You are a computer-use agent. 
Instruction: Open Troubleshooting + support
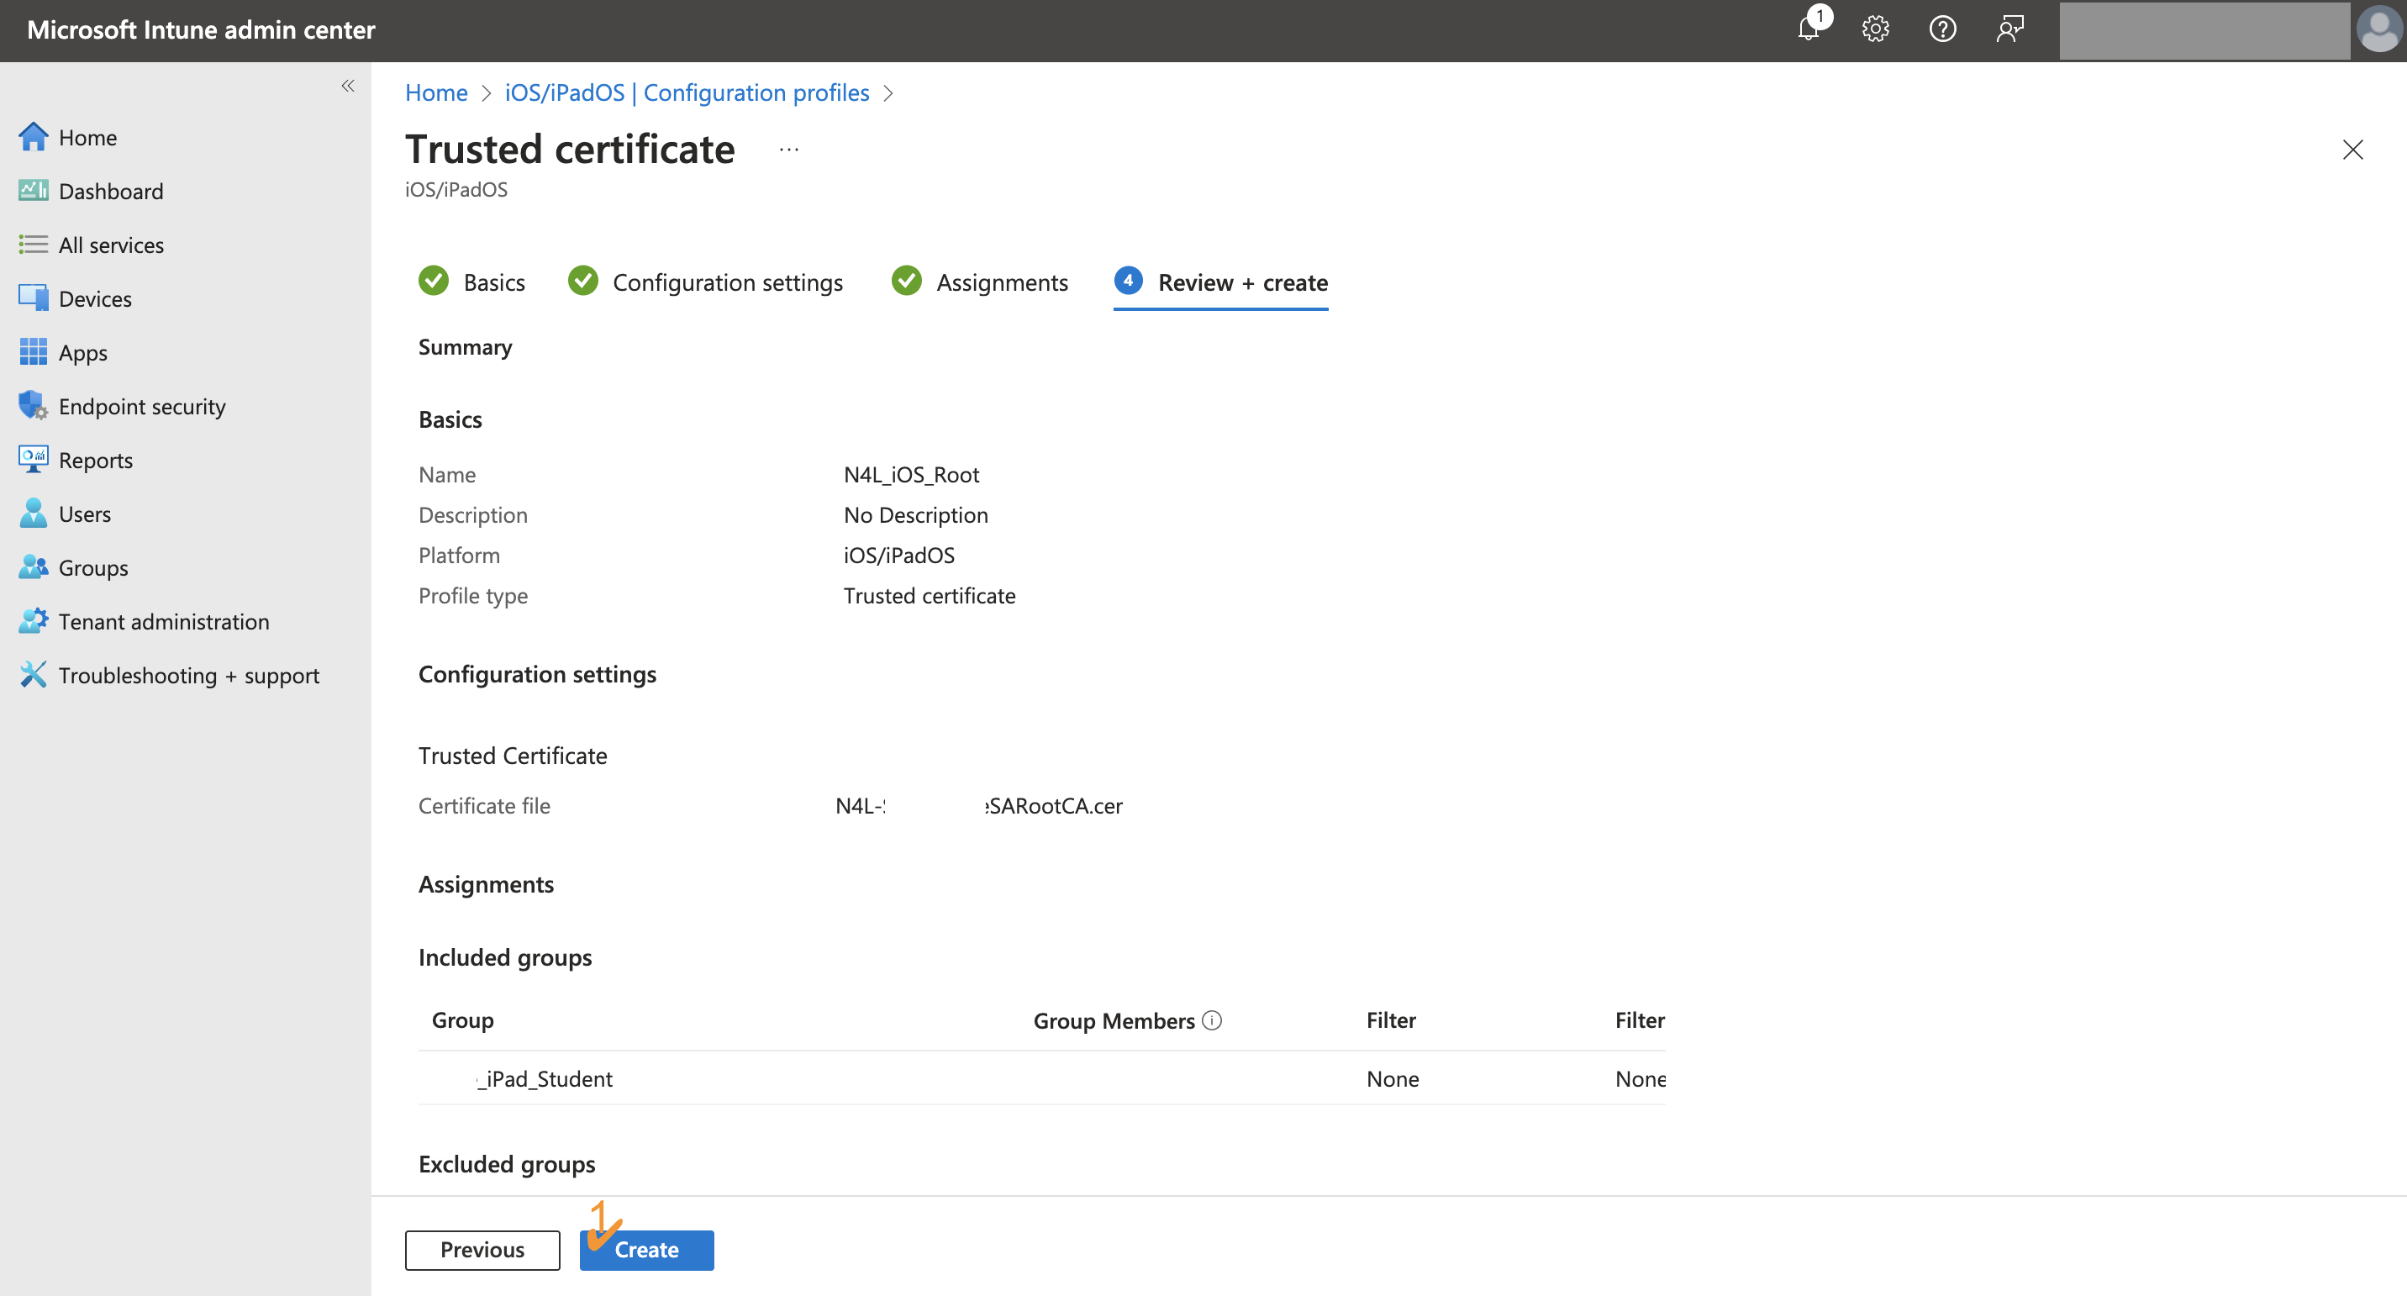point(189,675)
